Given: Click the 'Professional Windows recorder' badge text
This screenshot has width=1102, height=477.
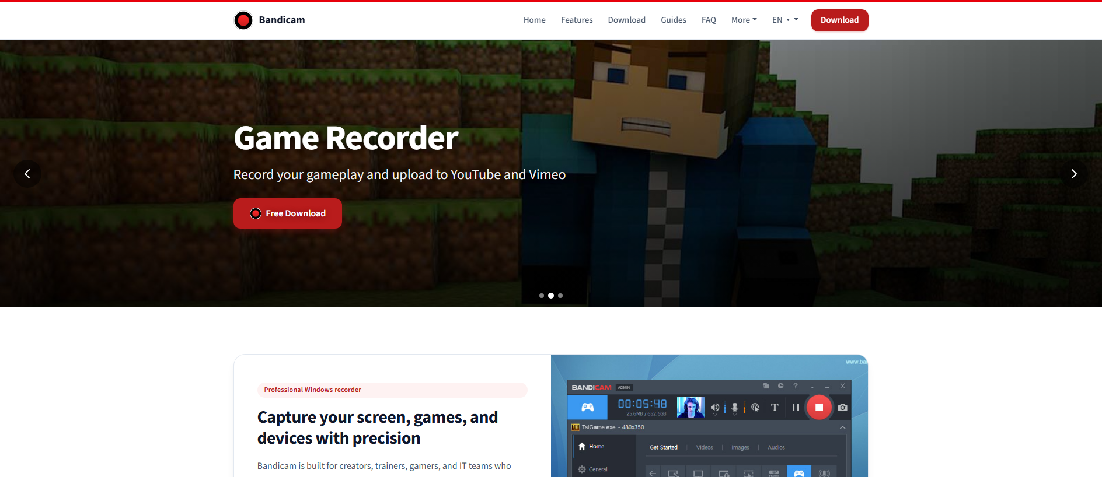Looking at the screenshot, I should 312,390.
